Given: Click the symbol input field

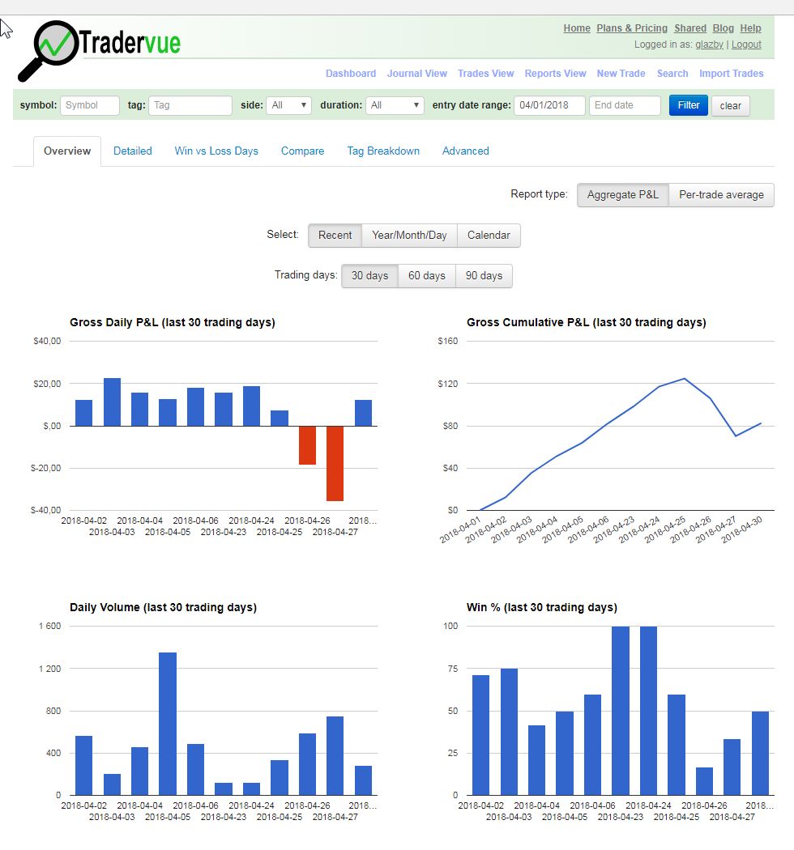Looking at the screenshot, I should 90,105.
